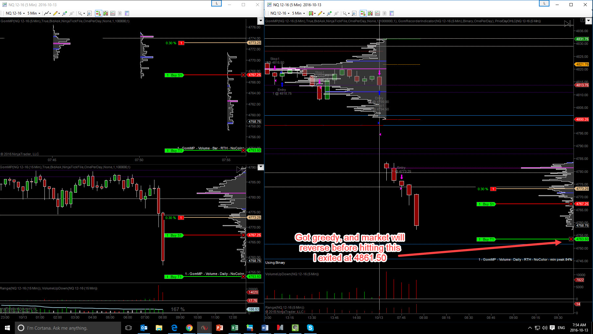
Task: Select the cursor pointer tool in left chart
Action: [81, 13]
